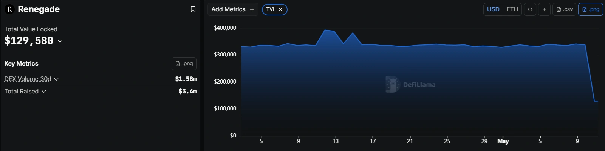Expand the Total Value Locked breakdown chevron

click(x=60, y=41)
